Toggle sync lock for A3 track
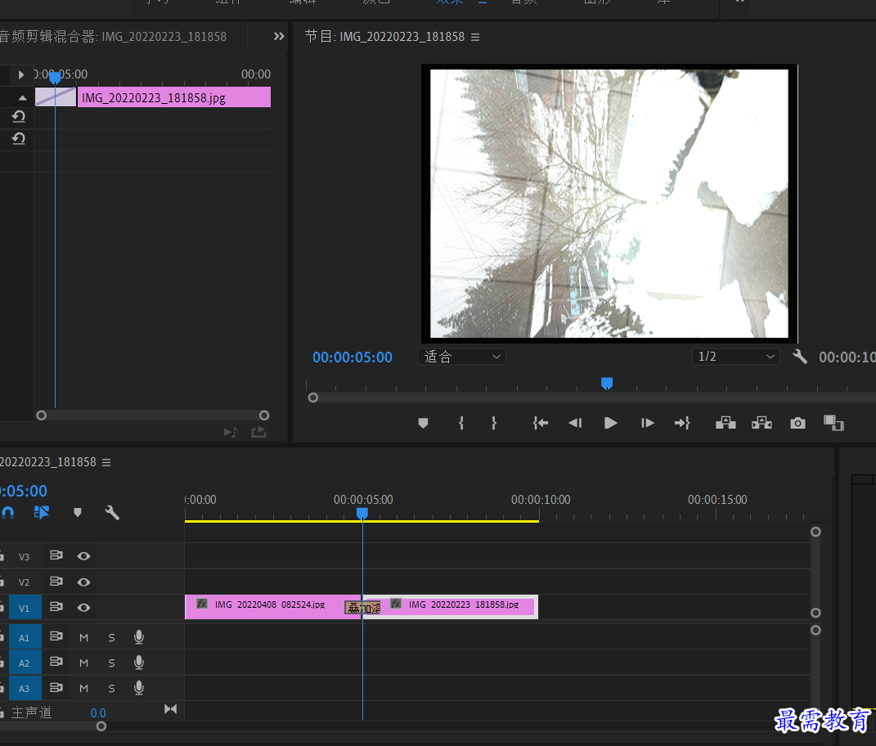This screenshot has width=876, height=746. [56, 688]
